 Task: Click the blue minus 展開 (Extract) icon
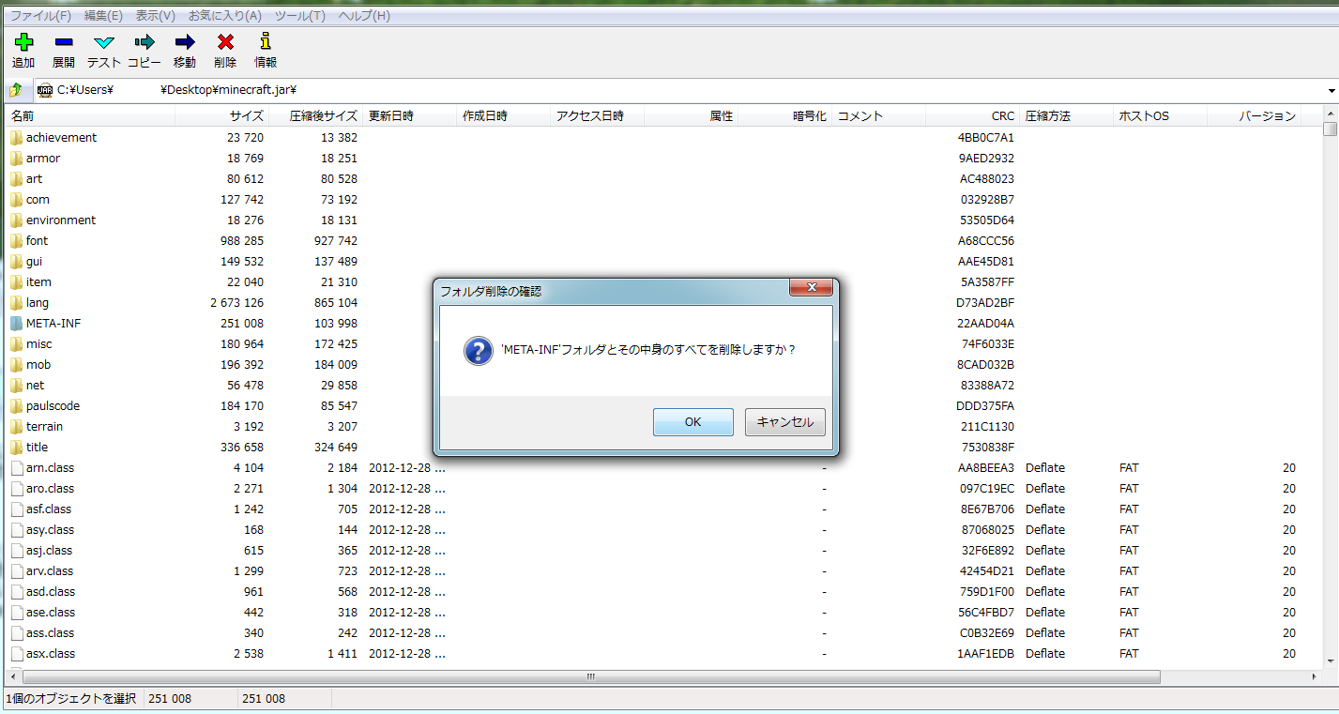pyautogui.click(x=64, y=42)
